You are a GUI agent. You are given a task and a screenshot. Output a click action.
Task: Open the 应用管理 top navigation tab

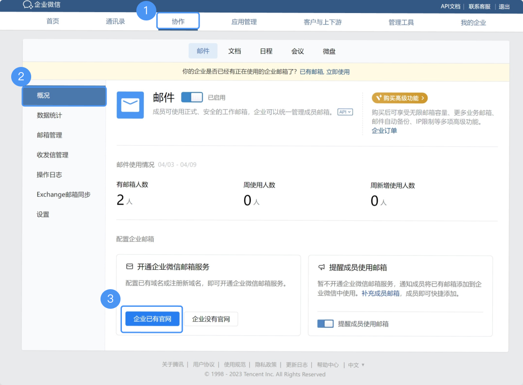pos(244,22)
